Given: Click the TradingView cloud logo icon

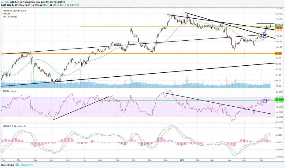Looking at the screenshot, I should click(17, 165).
